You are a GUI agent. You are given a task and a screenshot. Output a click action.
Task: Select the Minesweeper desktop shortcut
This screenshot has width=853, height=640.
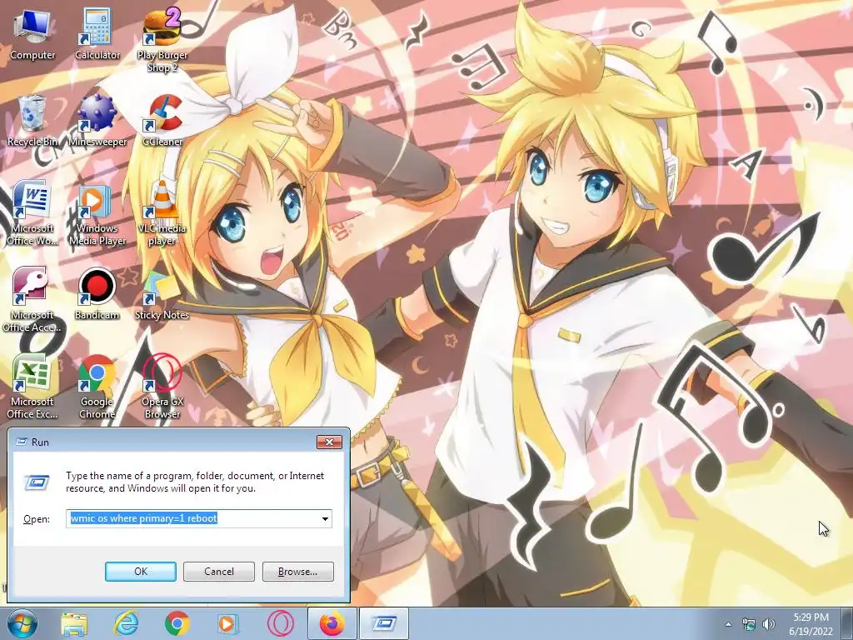pos(97,121)
